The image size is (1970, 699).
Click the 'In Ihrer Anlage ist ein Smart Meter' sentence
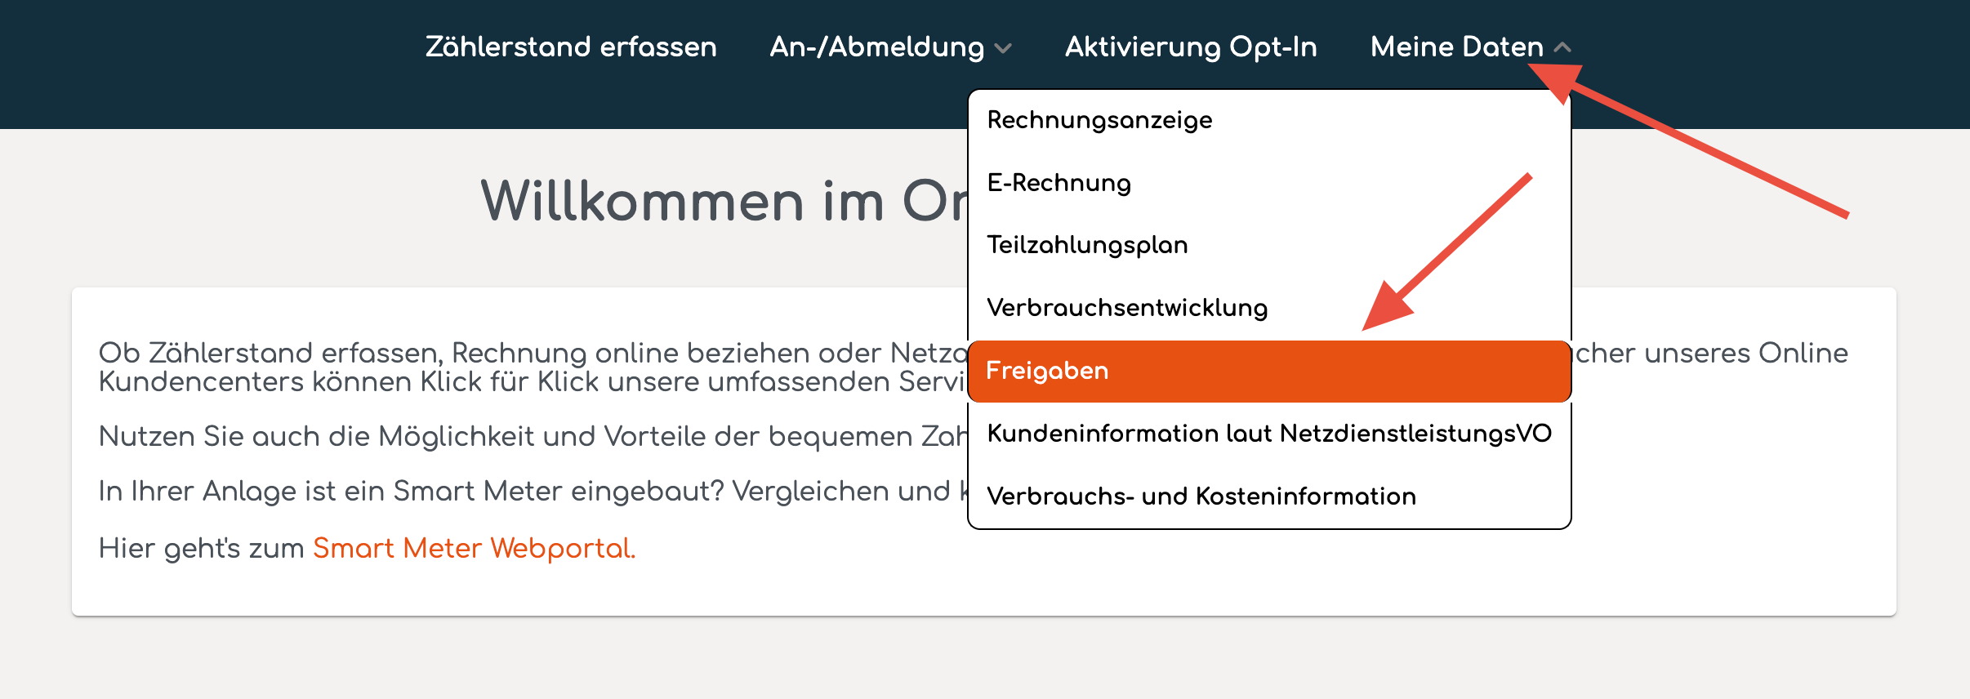533,492
